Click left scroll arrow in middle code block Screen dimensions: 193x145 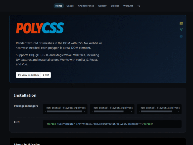pos(93,112)
